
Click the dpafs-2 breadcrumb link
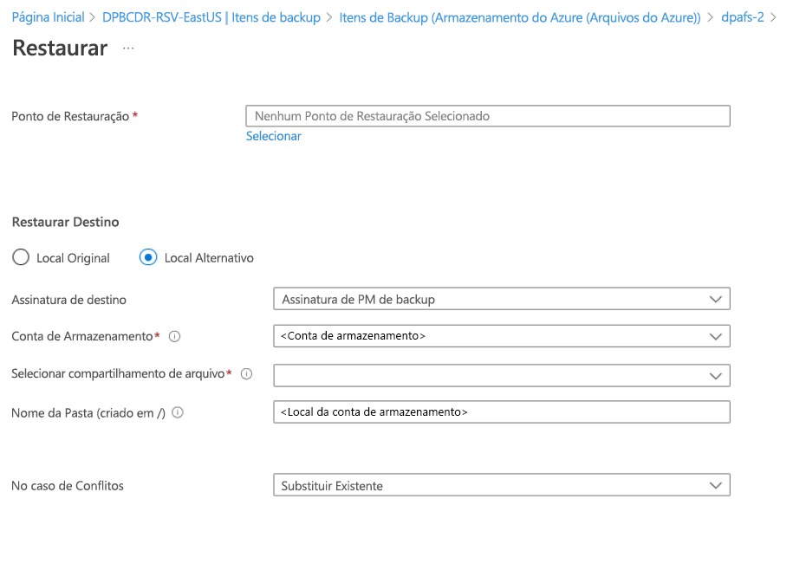click(743, 17)
